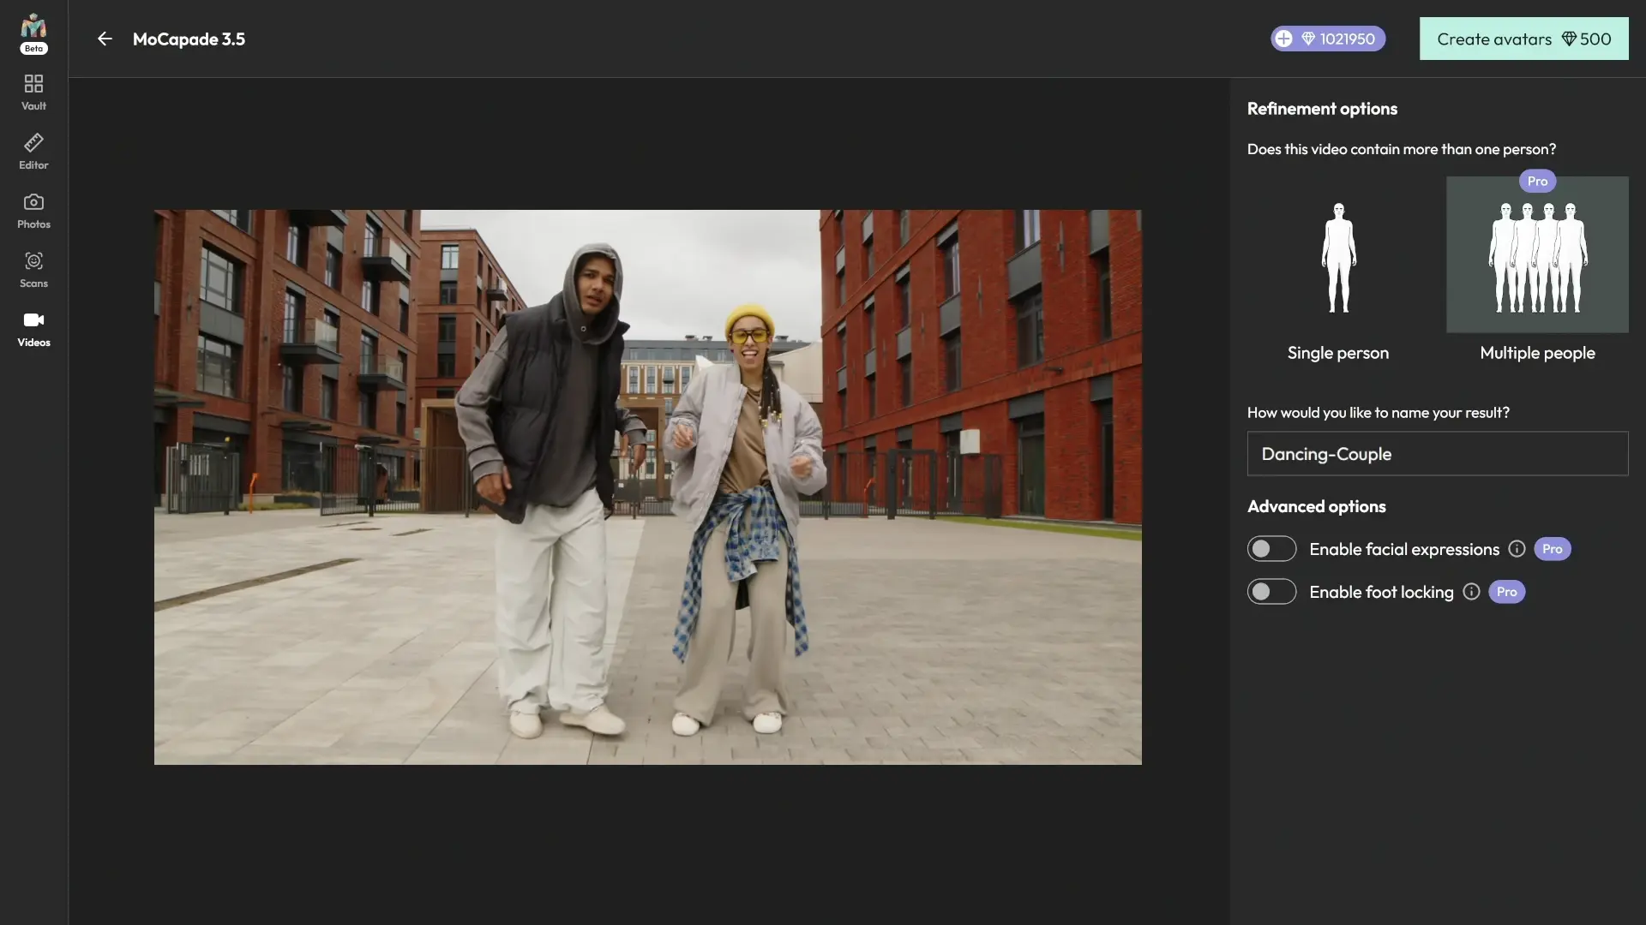This screenshot has width=1646, height=925.
Task: Open info icon for foot locking
Action: [x=1471, y=592]
